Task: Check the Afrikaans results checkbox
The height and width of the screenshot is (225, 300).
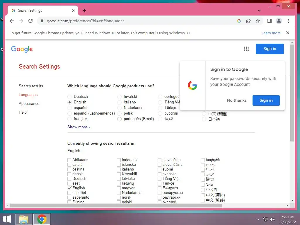Action: [x=69, y=160]
